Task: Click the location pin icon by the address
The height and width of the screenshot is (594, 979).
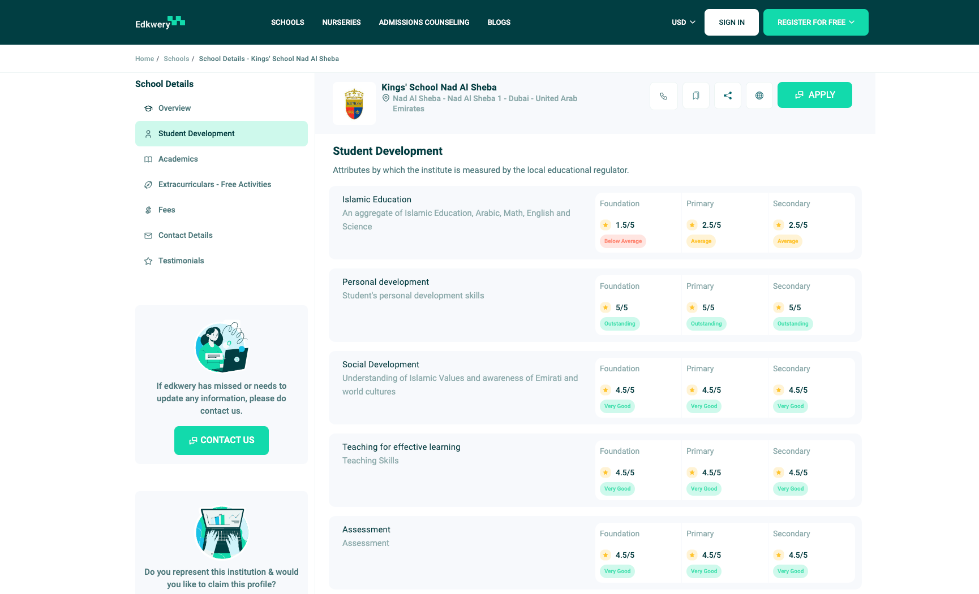Action: coord(386,98)
